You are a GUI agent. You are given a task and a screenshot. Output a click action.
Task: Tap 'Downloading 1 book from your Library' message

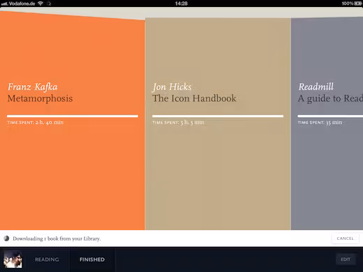coord(57,239)
